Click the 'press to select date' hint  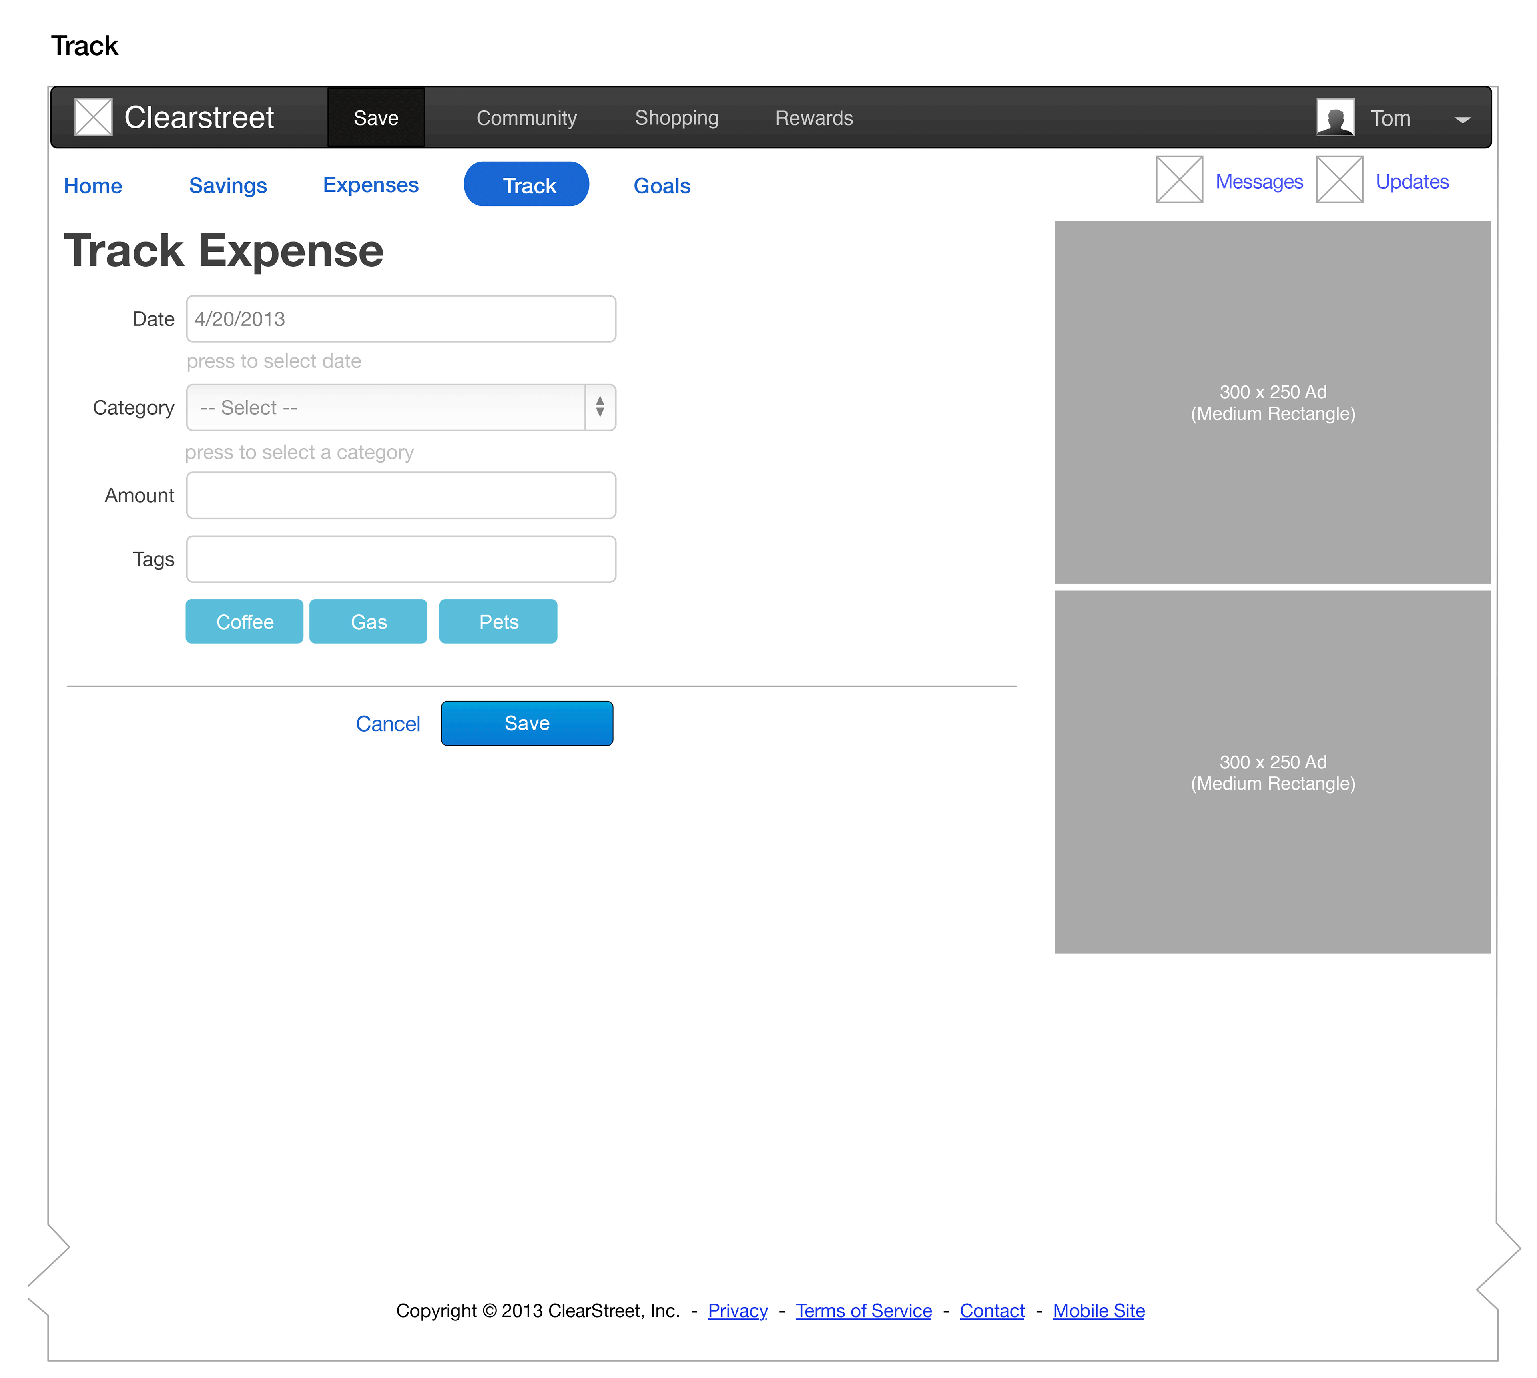tap(273, 361)
